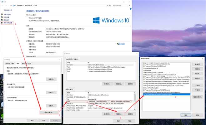Image resolution: width=206 pixels, height=125 pixels.
Task: Switch to Computer Name tab in System Properties
Action: 8,64
